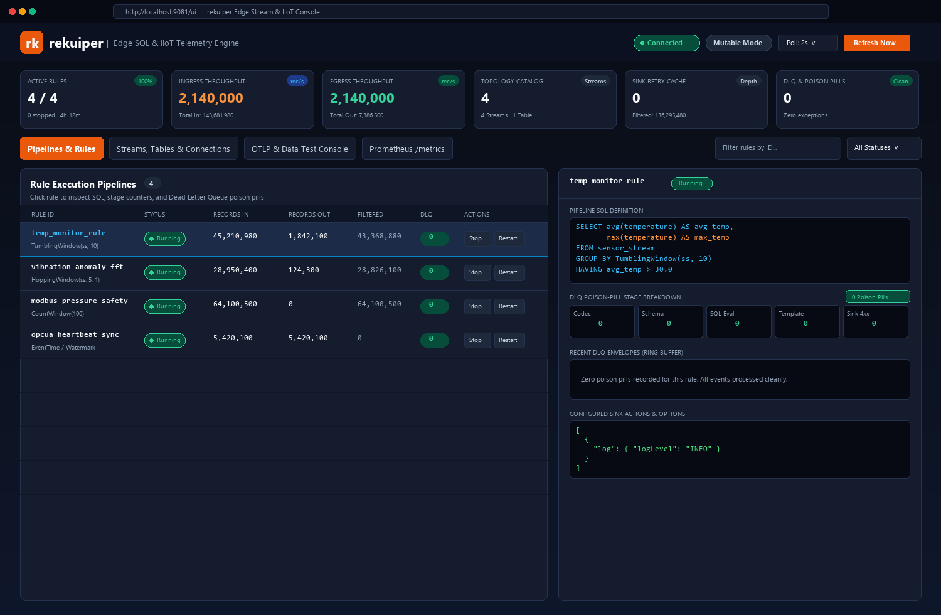Viewport: 941px width, 615px height.
Task: Click the Filter rules by ID field
Action: 778,148
